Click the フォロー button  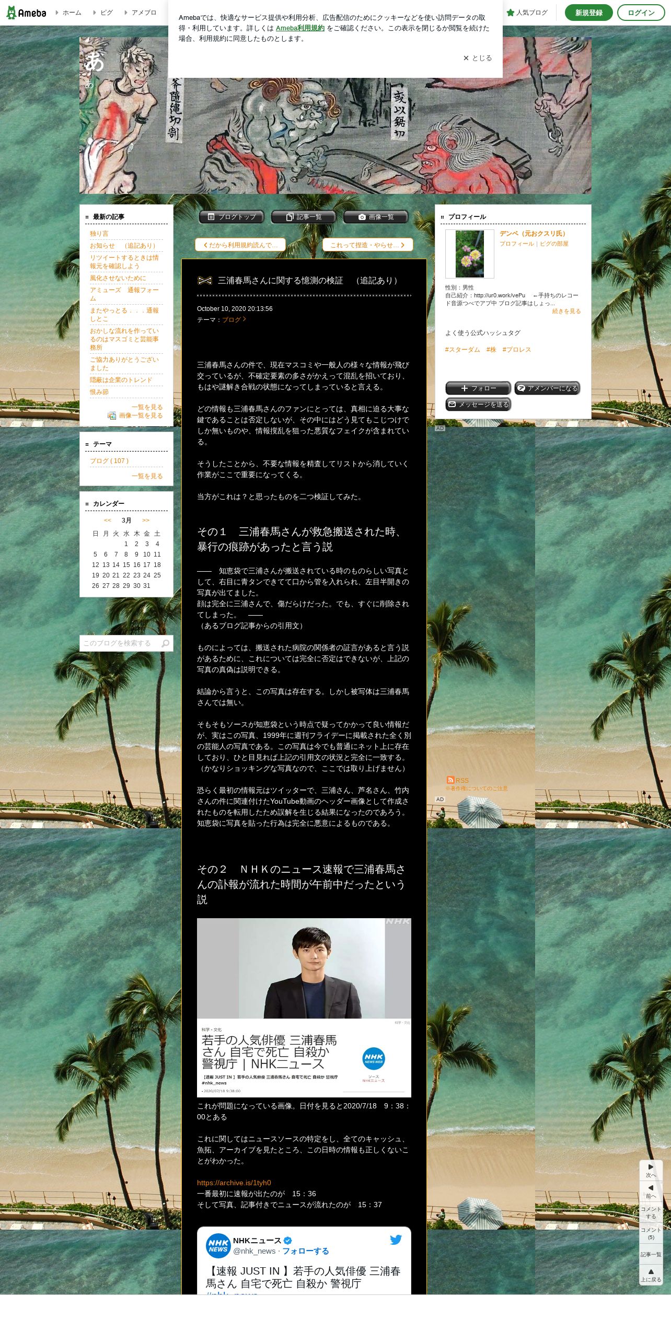478,388
